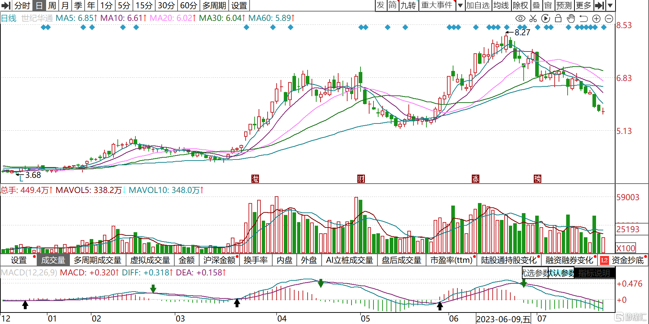Click the 指标说明 button
Screen dimensions: 649x324
pos(594,273)
